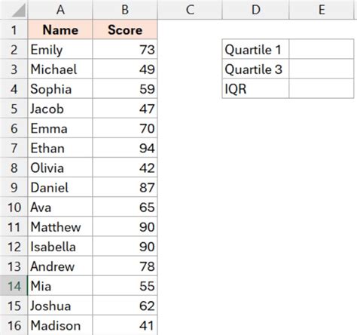This screenshot has height=335, width=357.
Task: Click the Select All corner triangle
Action: 18,11
